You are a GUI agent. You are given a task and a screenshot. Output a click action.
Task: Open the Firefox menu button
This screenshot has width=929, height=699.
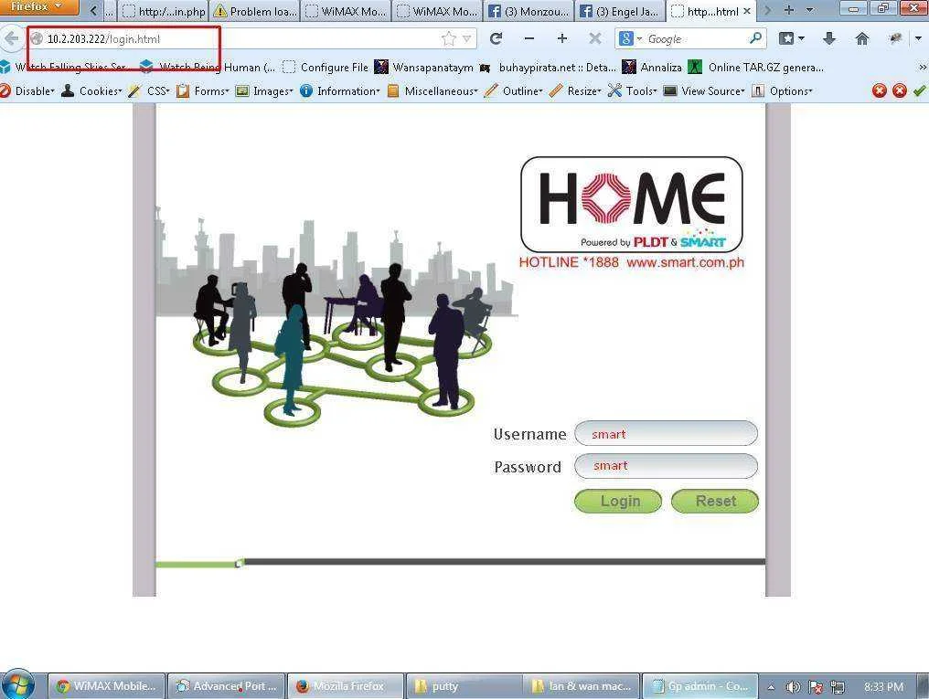coord(38,7)
